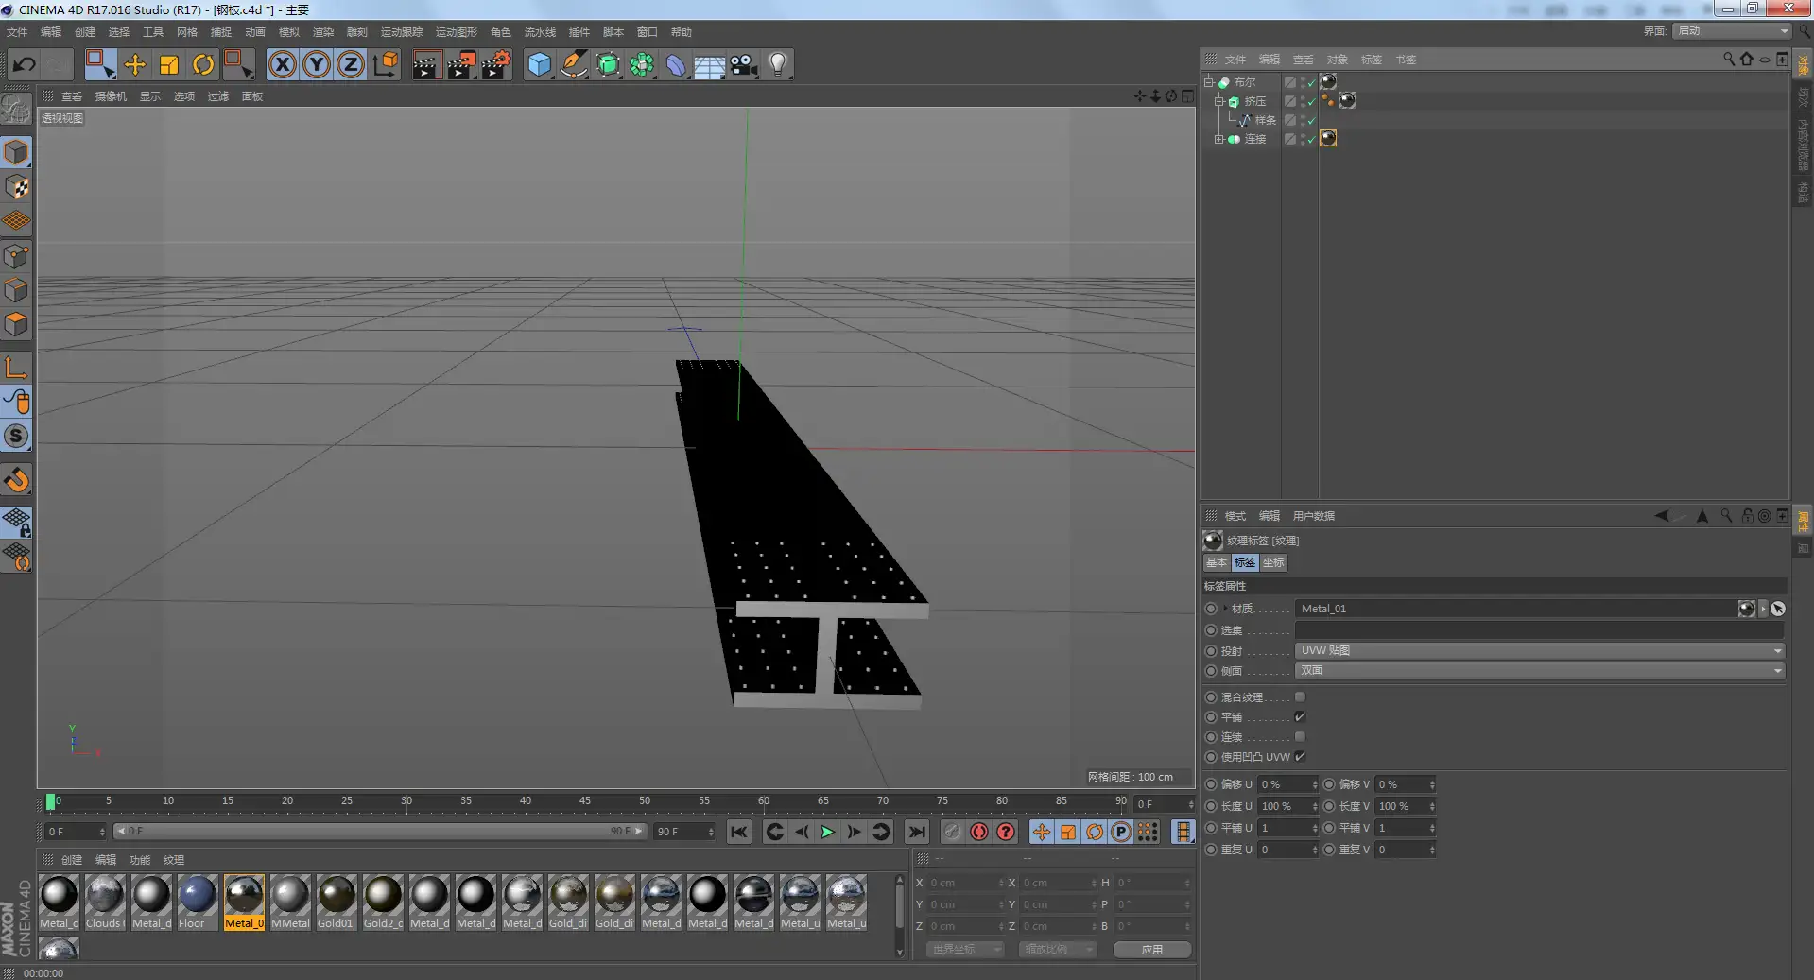Toggle 布尔 object enabled checkmark
This screenshot has width=1814, height=980.
click(1311, 83)
